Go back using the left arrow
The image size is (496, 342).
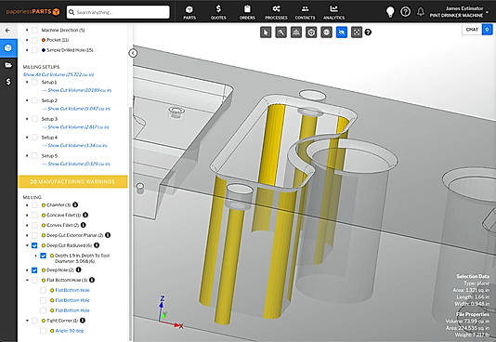(x=8, y=31)
